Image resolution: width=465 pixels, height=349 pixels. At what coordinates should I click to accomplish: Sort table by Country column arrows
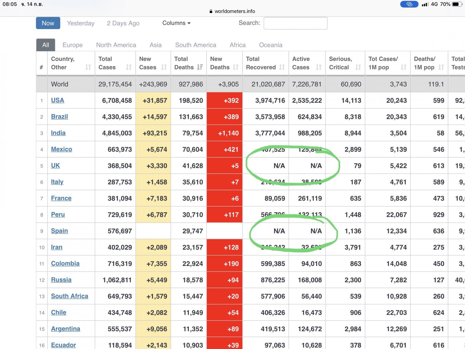click(x=88, y=67)
